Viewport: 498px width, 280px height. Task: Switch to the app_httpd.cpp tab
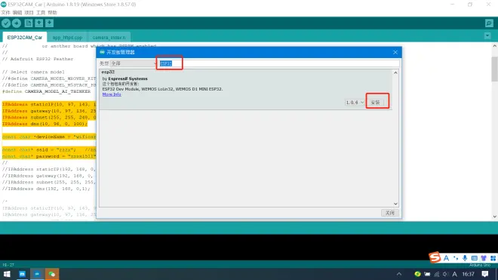pos(67,38)
